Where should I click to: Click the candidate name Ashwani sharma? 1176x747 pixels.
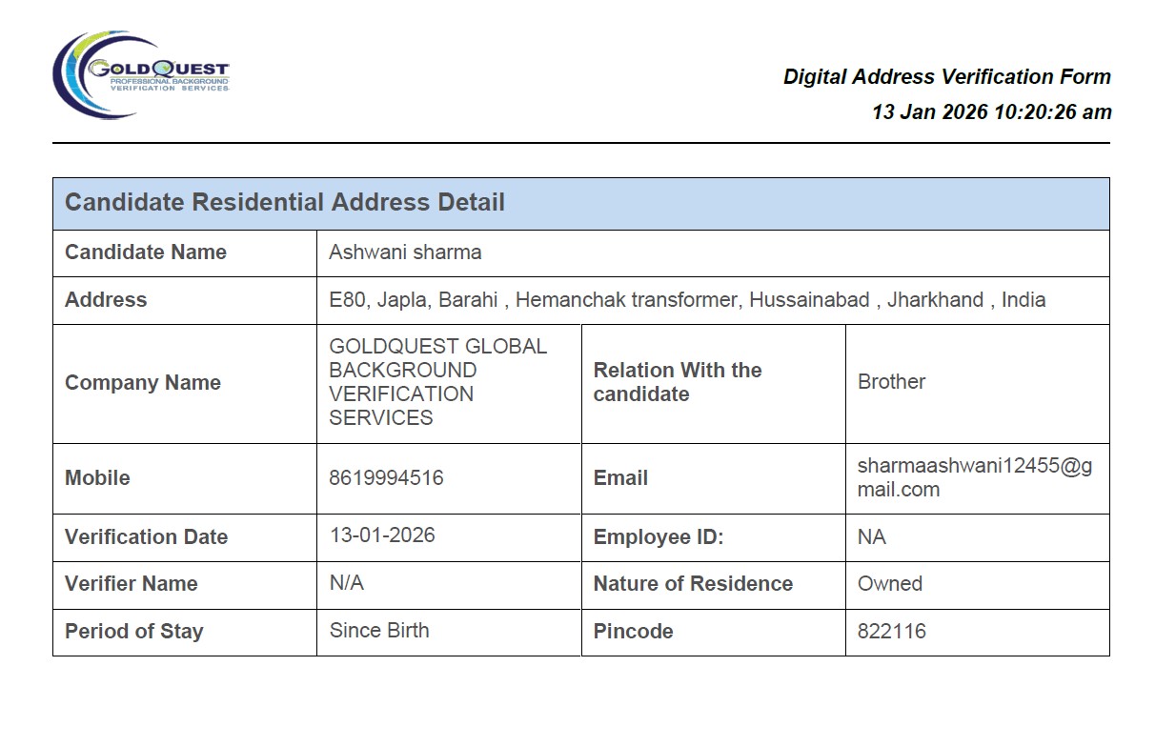point(405,252)
